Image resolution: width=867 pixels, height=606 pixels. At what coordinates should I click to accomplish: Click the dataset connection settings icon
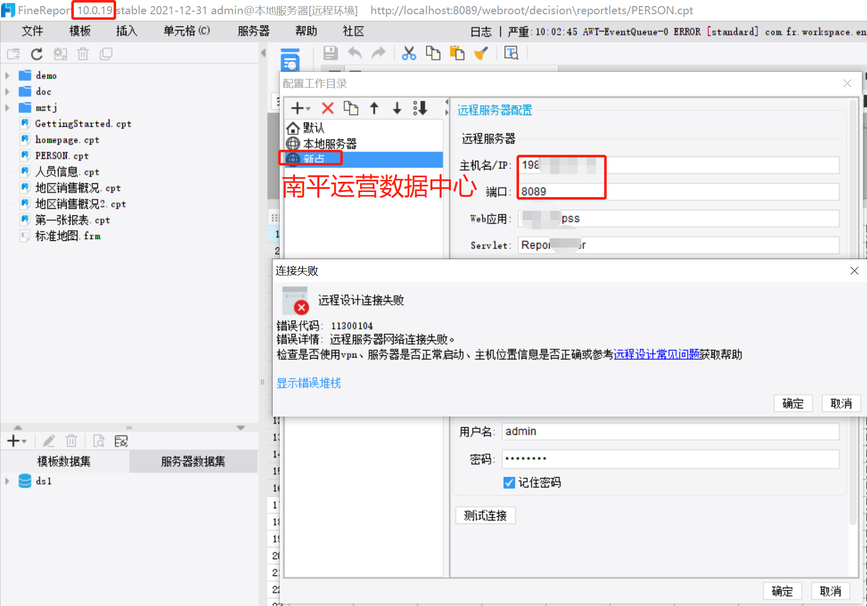121,441
